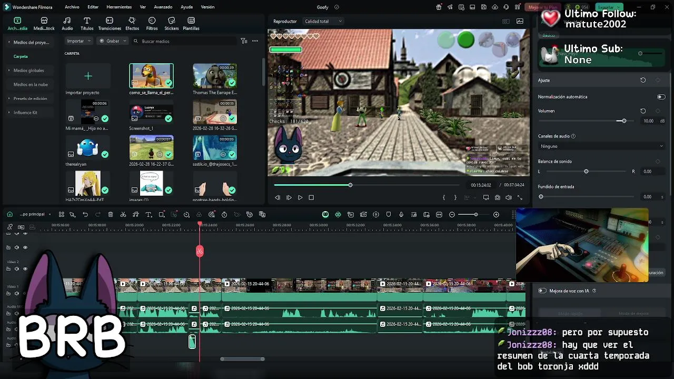Open the Audio media tab
674x379 pixels.
(67, 24)
